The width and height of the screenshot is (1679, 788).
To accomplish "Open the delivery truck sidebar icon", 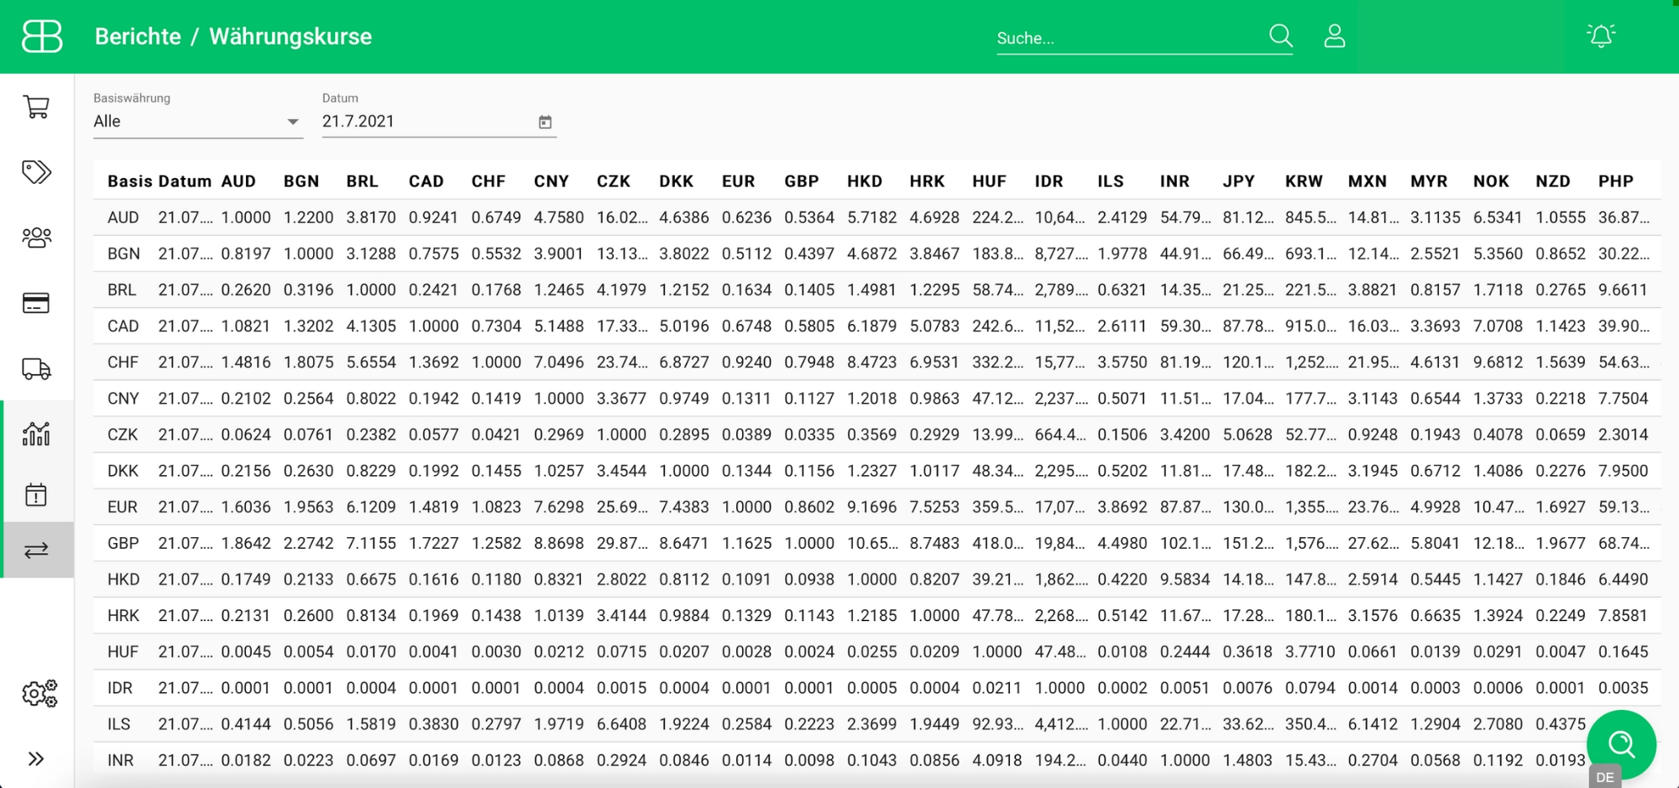I will [x=36, y=368].
